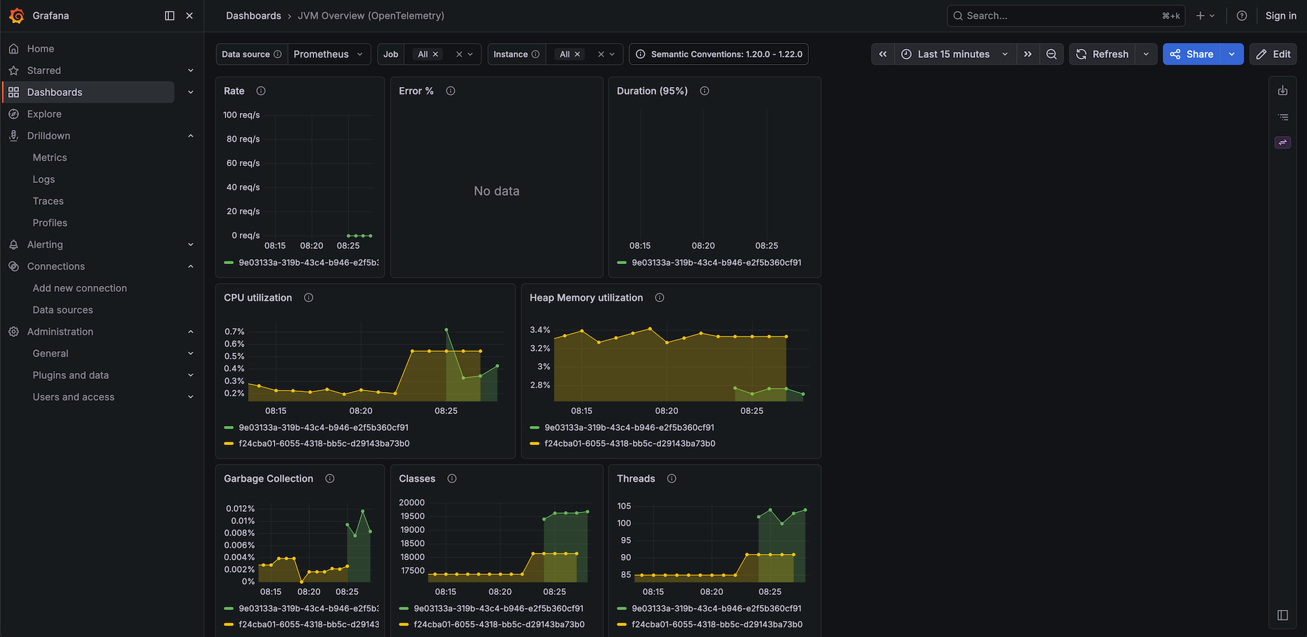
Task: Open the plus New menu
Action: pos(1205,16)
